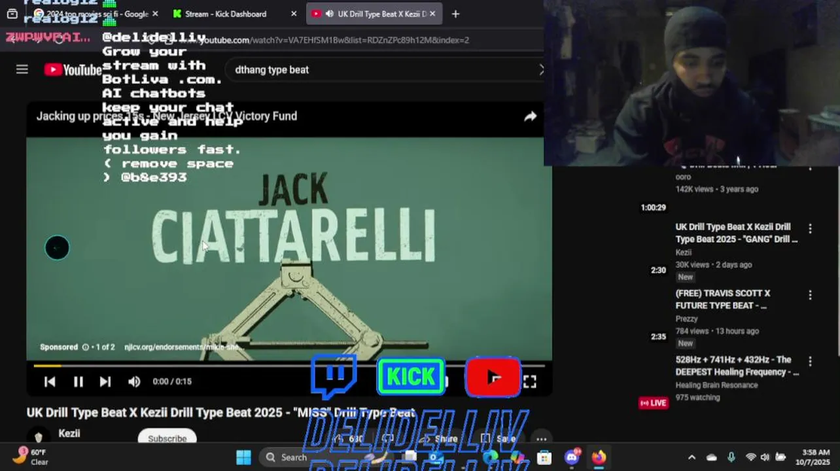Click the 975 watching text
Screen dimensions: 840x471
coord(697,397)
